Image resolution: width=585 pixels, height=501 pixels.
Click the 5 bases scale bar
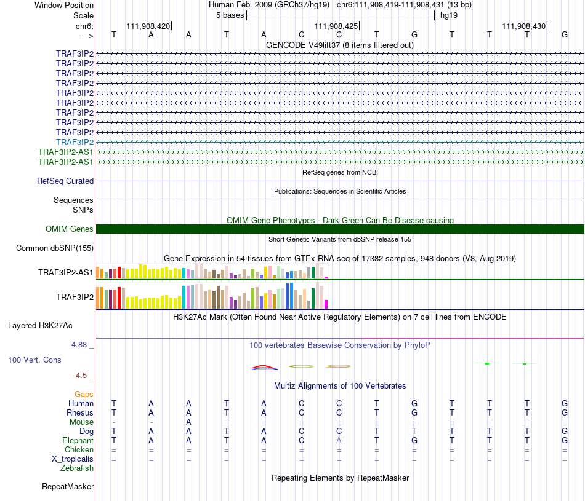[x=341, y=15]
